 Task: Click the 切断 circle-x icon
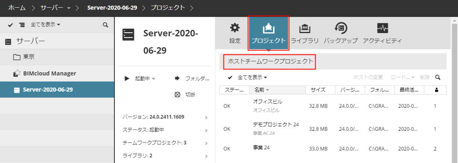177,95
